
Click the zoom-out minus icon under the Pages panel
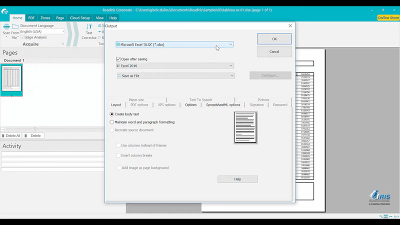[x=3, y=129]
